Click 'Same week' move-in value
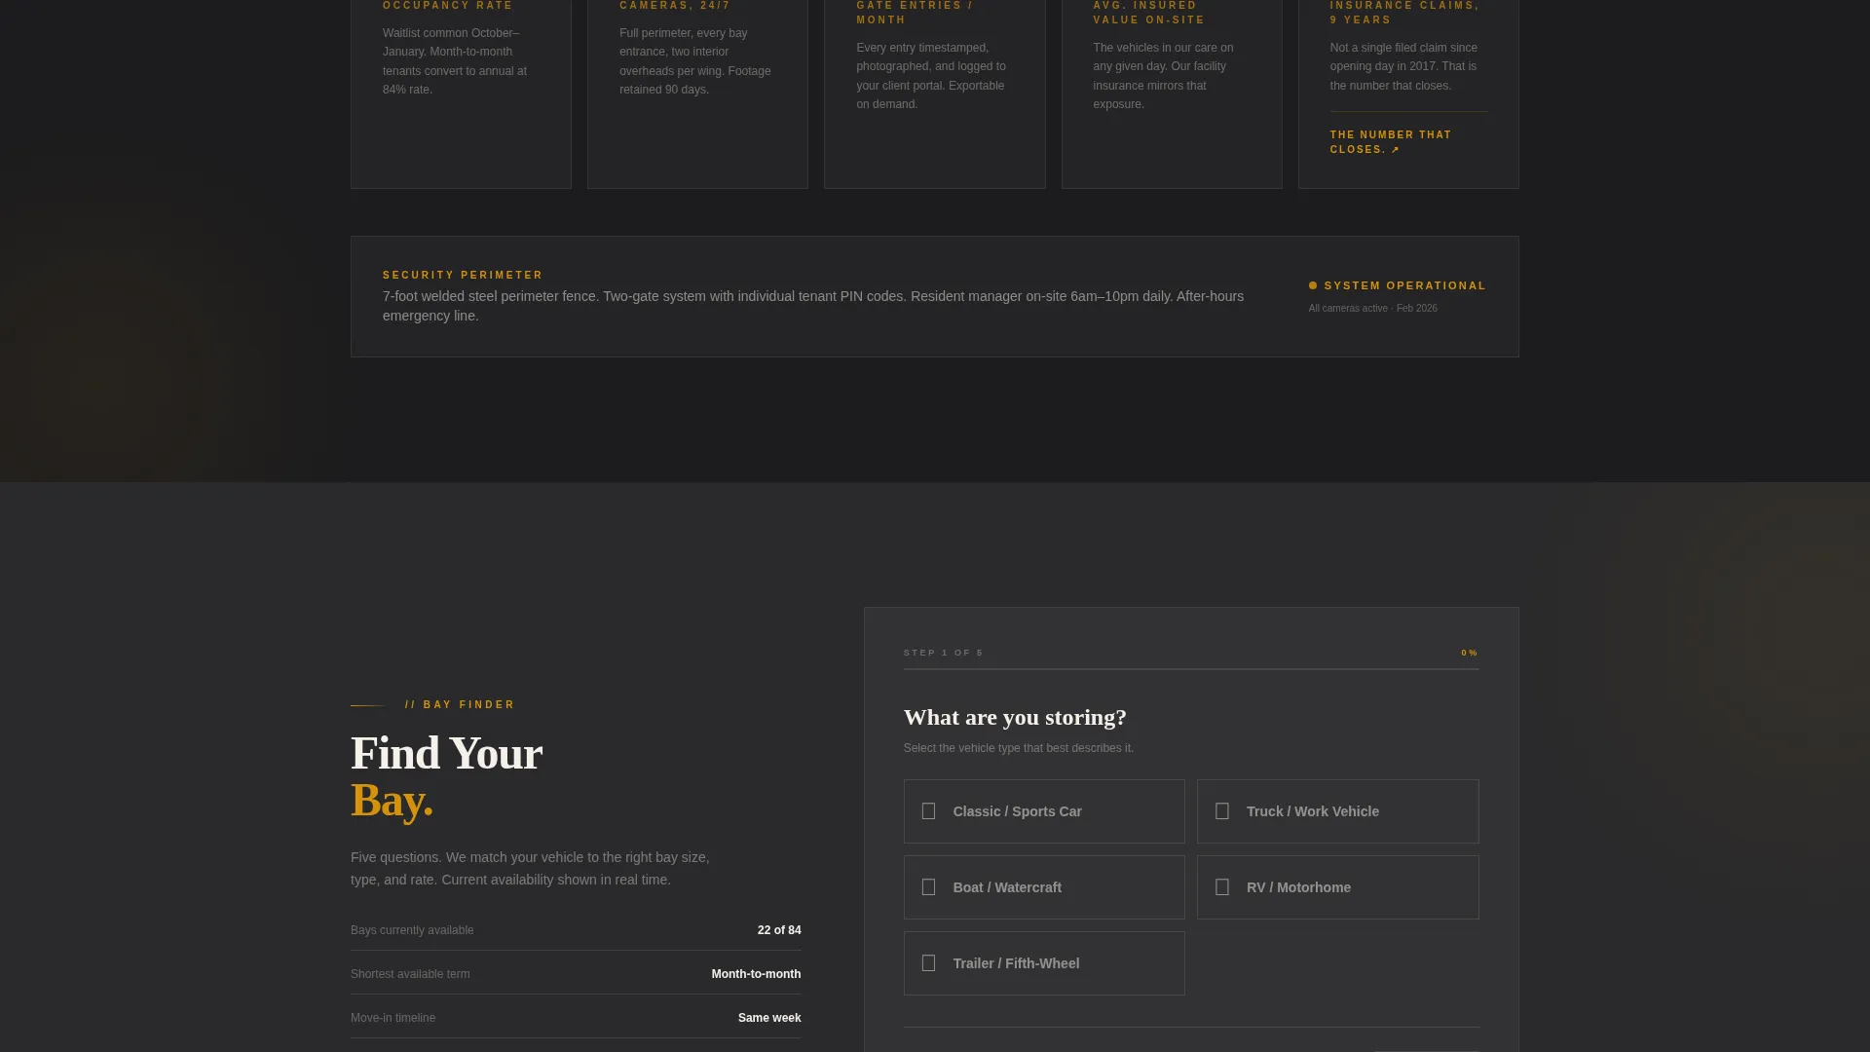The height and width of the screenshot is (1052, 1870). [769, 1018]
